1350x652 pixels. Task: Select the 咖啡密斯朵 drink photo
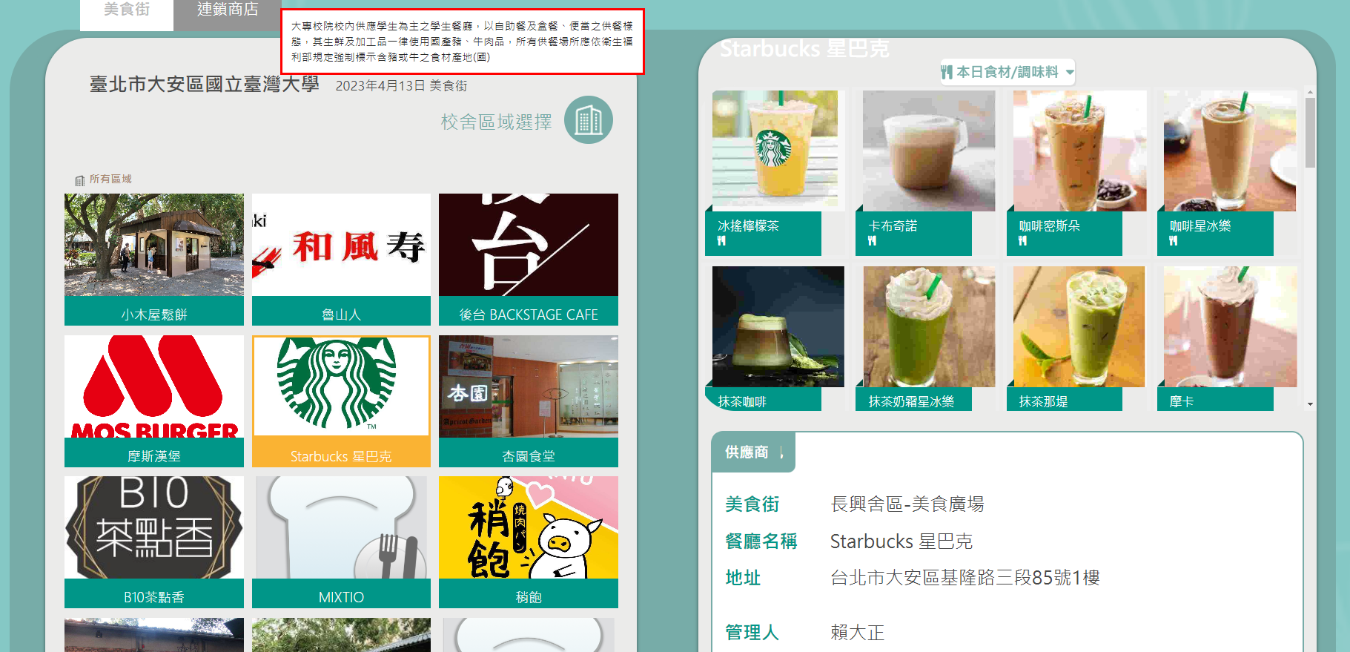[1079, 151]
